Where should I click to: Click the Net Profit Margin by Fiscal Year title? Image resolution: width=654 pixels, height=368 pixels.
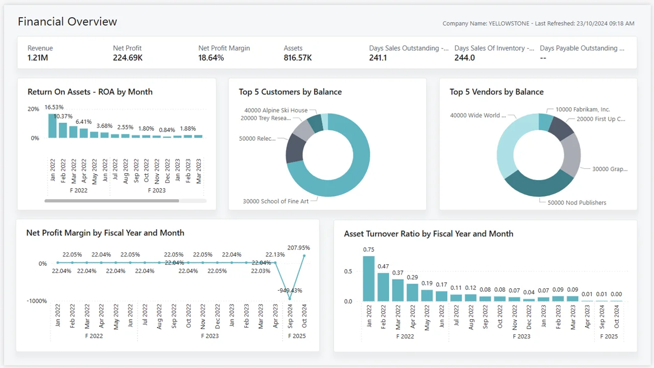pyautogui.click(x=105, y=233)
